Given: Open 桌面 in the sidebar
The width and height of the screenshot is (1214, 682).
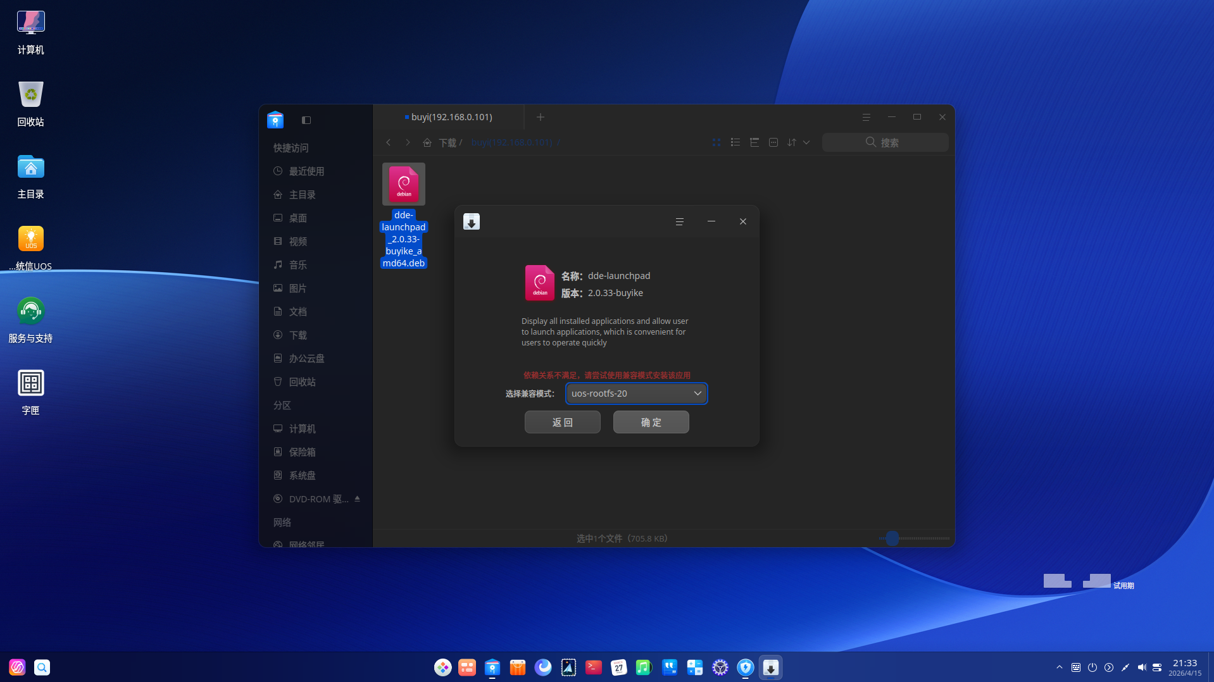Looking at the screenshot, I should pos(315,218).
